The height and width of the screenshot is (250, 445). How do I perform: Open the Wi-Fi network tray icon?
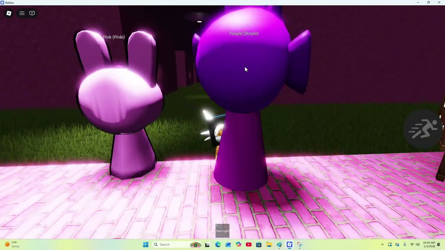(x=412, y=244)
